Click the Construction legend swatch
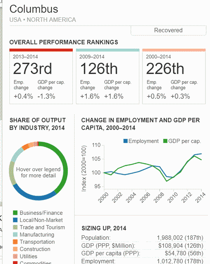210x264 pixels. click(15, 249)
